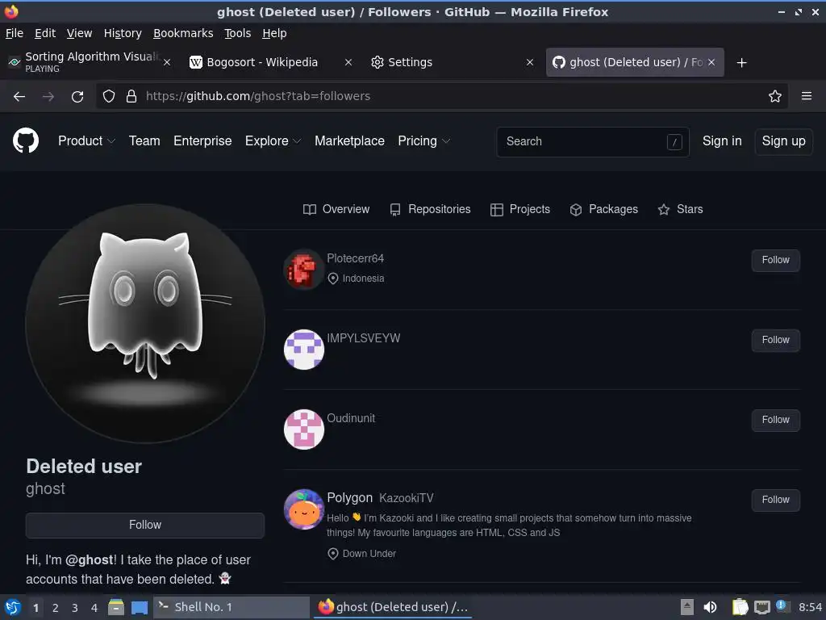This screenshot has height=620, width=826.
Task: Click the volume speaker tray icon
Action: [x=710, y=607]
